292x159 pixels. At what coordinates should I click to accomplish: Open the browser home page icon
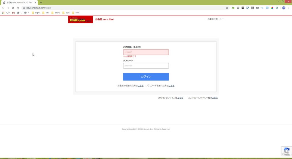click(18, 8)
